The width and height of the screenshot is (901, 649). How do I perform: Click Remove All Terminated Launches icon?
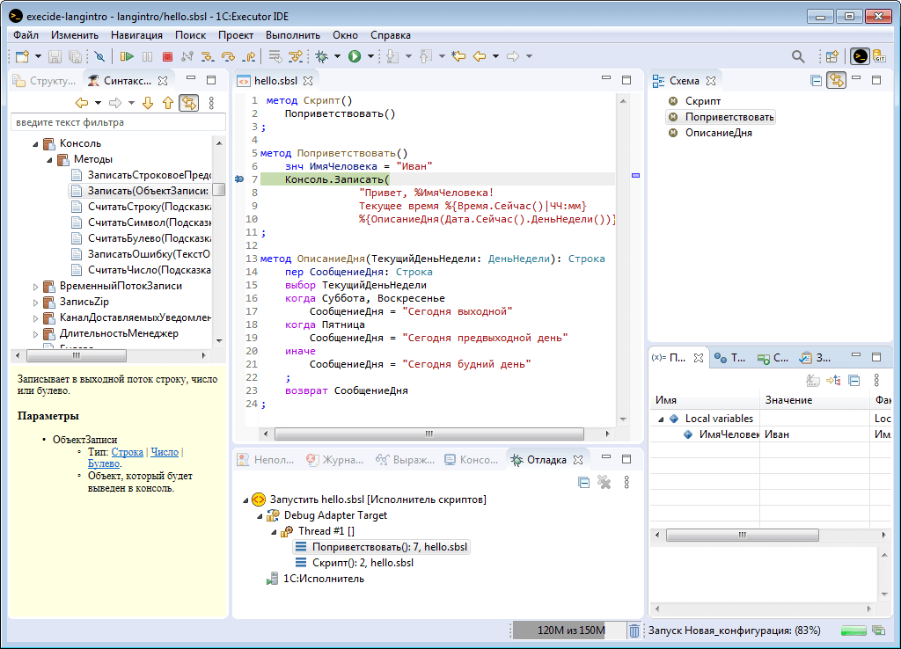[604, 482]
